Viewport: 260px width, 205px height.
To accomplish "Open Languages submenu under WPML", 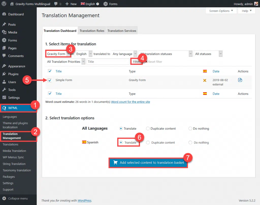I will click(10, 117).
